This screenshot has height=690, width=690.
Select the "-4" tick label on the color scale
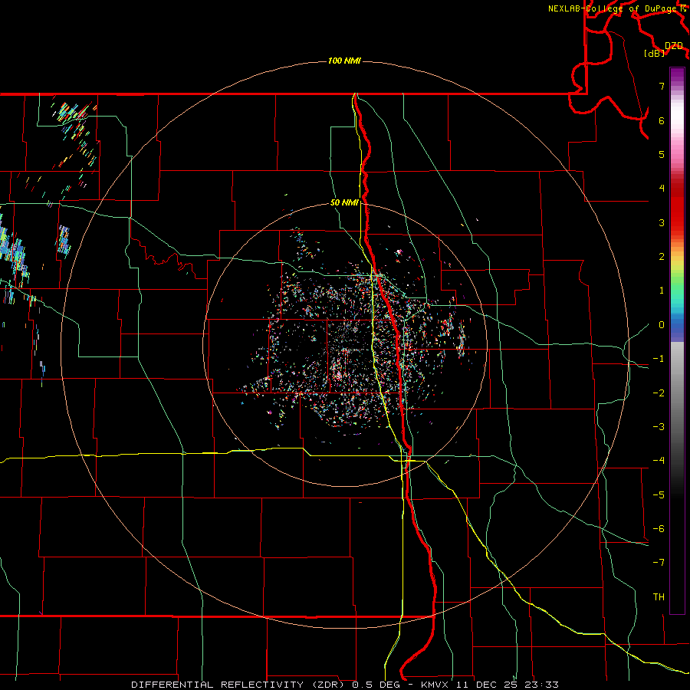coord(659,461)
